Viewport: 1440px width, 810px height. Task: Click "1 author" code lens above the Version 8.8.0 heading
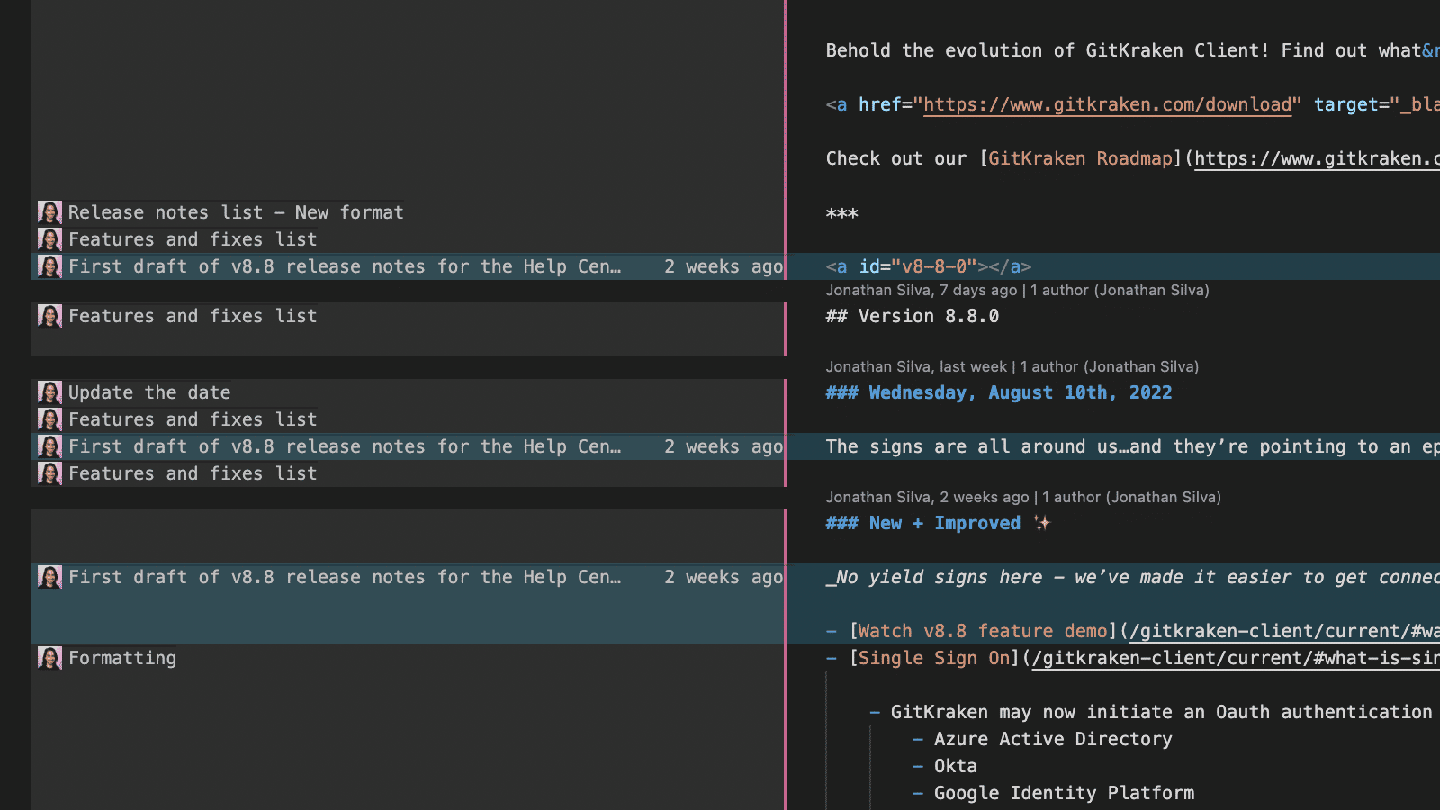tap(1120, 290)
